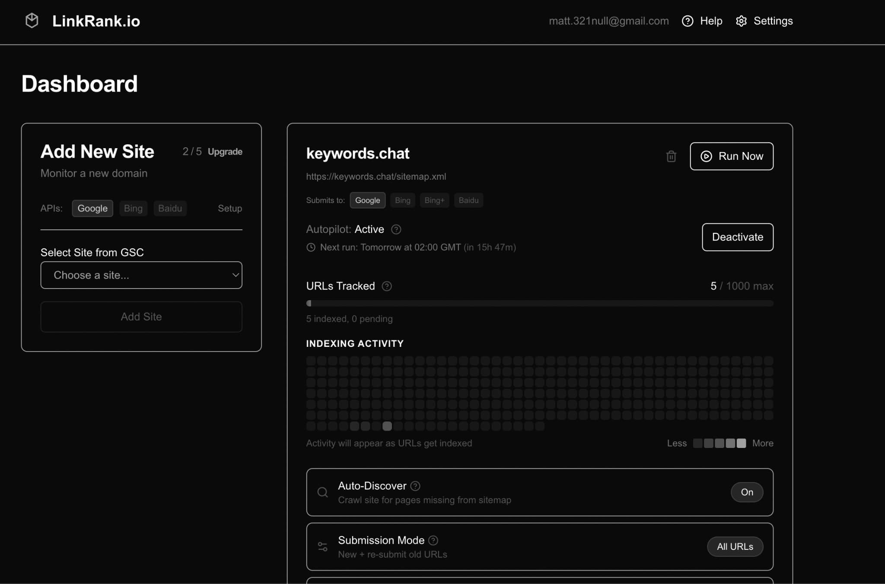Turn off Auto-Discover
The height and width of the screenshot is (584, 885).
click(747, 492)
